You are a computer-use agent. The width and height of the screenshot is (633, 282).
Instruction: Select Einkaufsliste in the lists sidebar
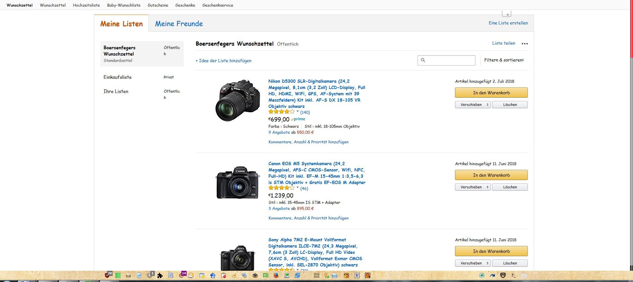tap(117, 77)
